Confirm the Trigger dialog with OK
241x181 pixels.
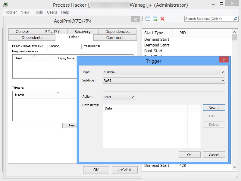pyautogui.click(x=189, y=155)
